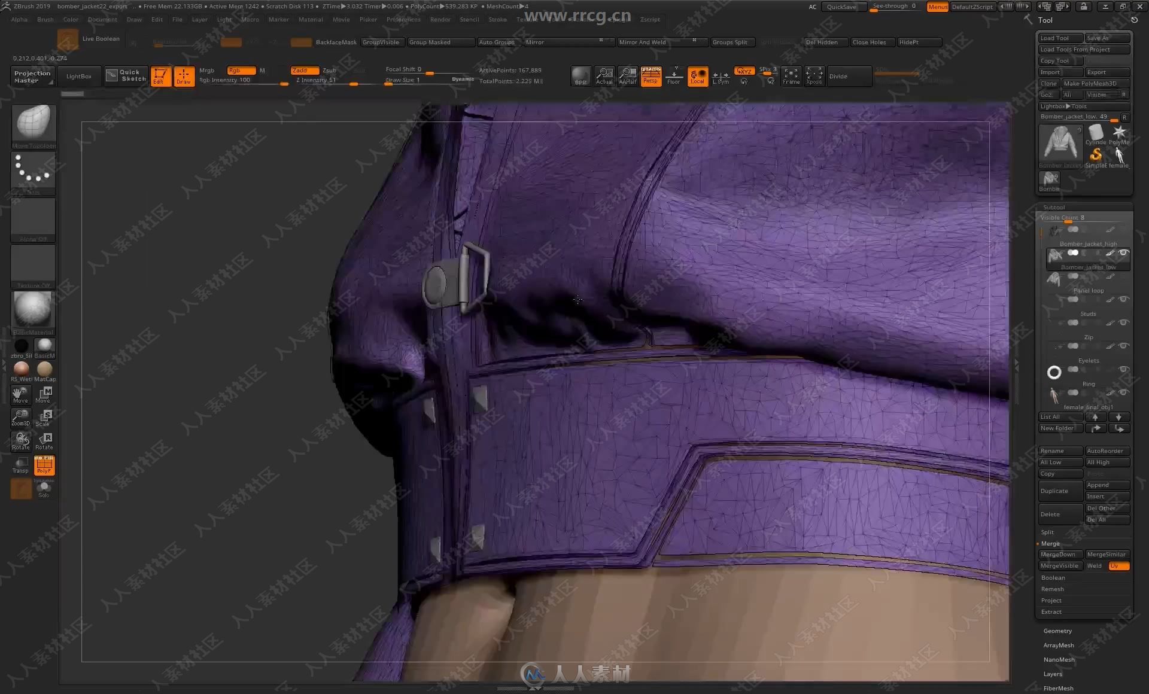Click the hand Move view icon
The width and height of the screenshot is (1149, 694).
click(20, 394)
